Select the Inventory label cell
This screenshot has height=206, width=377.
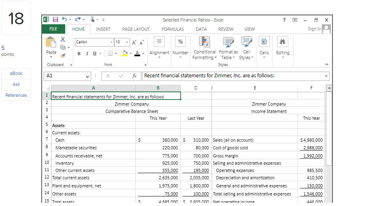tap(93, 163)
